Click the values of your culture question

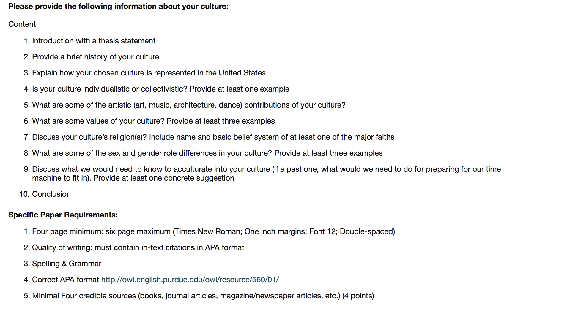(x=153, y=121)
